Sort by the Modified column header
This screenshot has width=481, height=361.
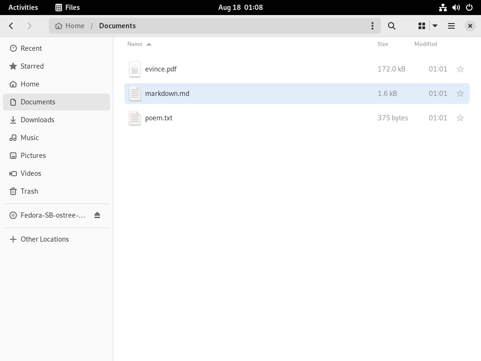[x=426, y=44]
